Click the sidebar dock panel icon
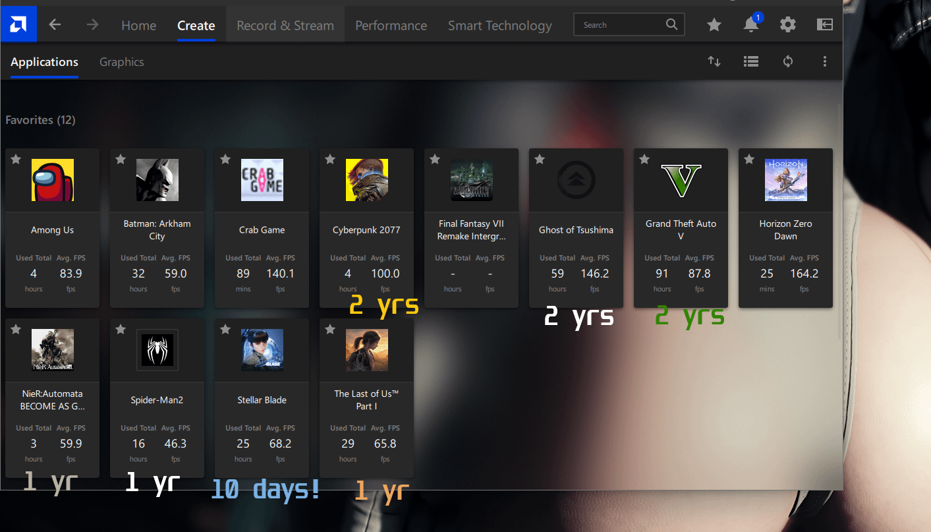This screenshot has height=532, width=931. pos(824,25)
